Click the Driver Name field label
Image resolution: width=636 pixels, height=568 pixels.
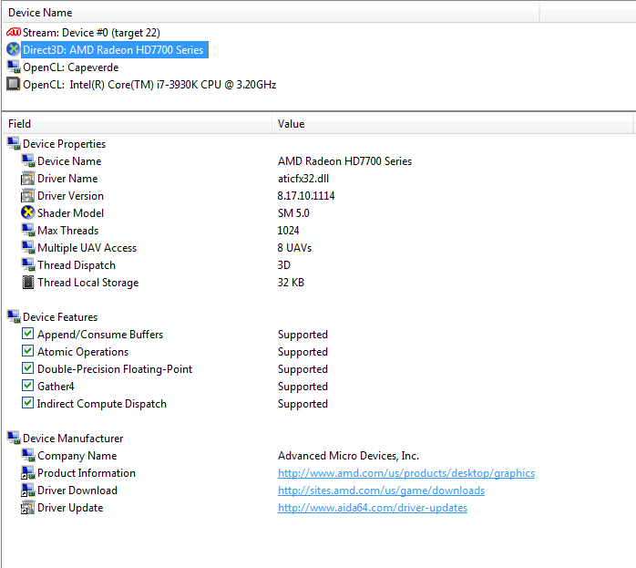[x=67, y=179]
